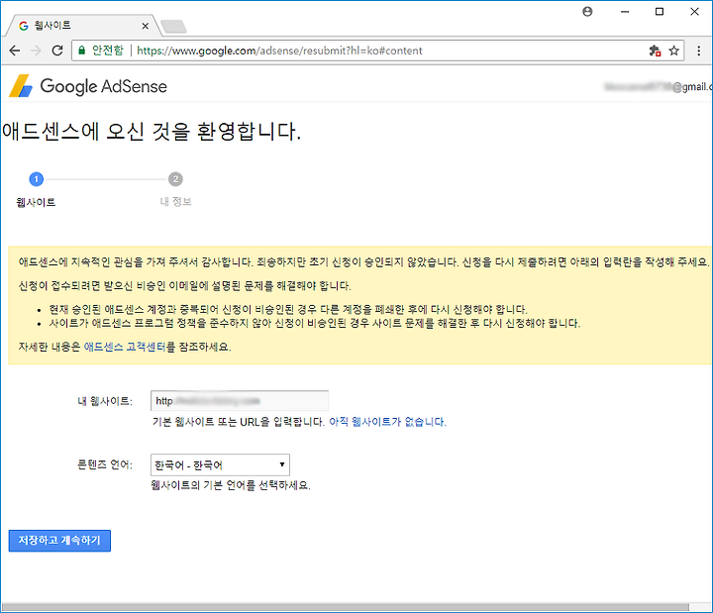This screenshot has width=713, height=613.
Task: Open the extension icon in address bar
Action: 655,51
